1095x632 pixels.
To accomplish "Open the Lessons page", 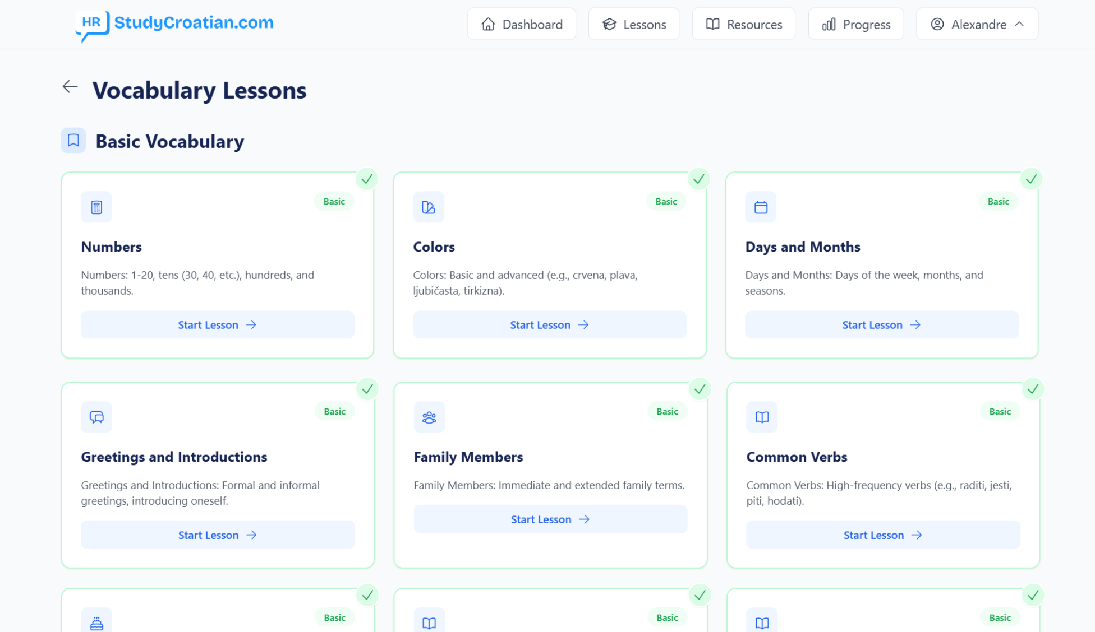I will (634, 24).
